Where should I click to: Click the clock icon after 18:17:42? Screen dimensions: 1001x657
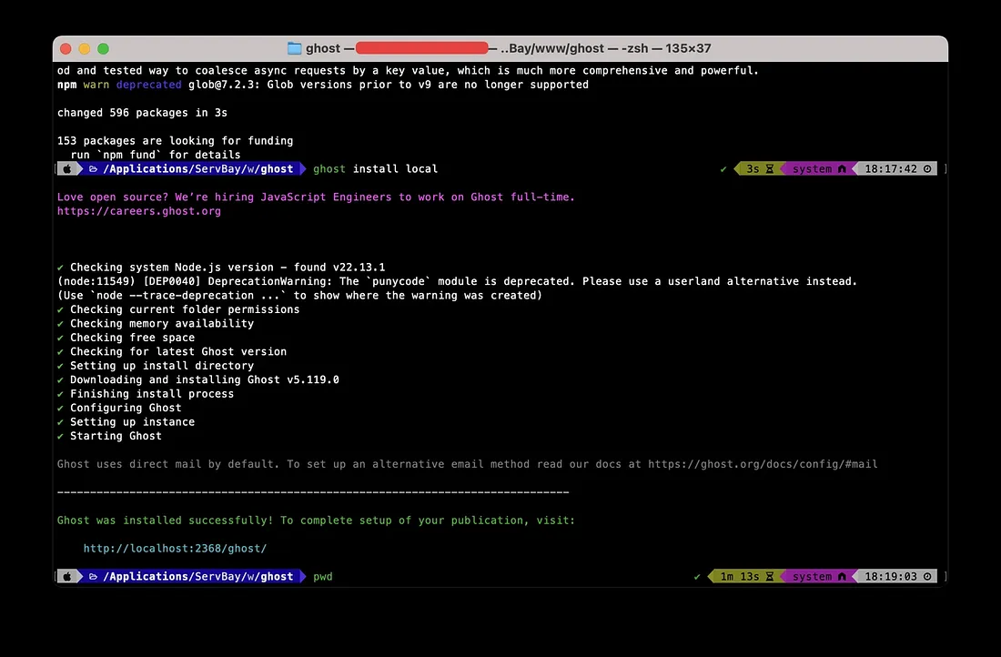tap(927, 169)
